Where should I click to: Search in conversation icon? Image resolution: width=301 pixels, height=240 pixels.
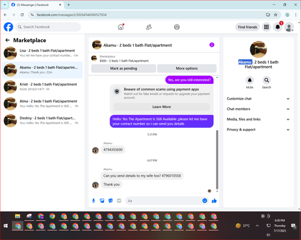tap(267, 80)
